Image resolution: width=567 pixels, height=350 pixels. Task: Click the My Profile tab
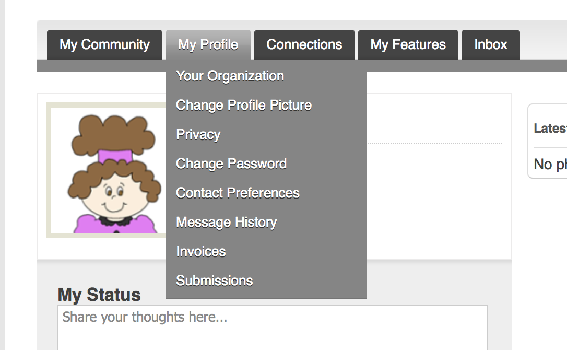(208, 45)
